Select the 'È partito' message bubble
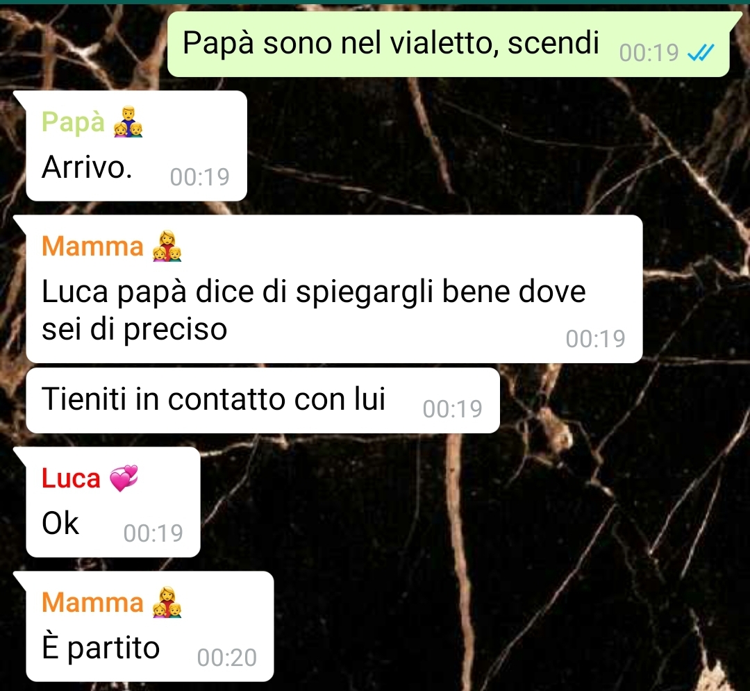This screenshot has height=691, width=750. click(150, 626)
